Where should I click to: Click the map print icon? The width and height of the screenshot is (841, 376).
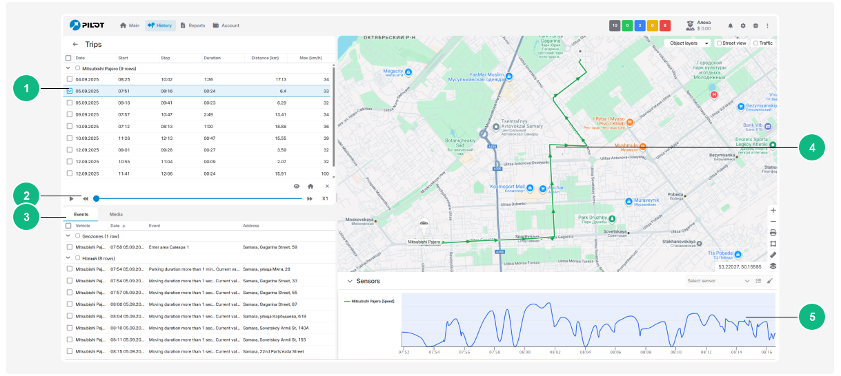(x=773, y=232)
